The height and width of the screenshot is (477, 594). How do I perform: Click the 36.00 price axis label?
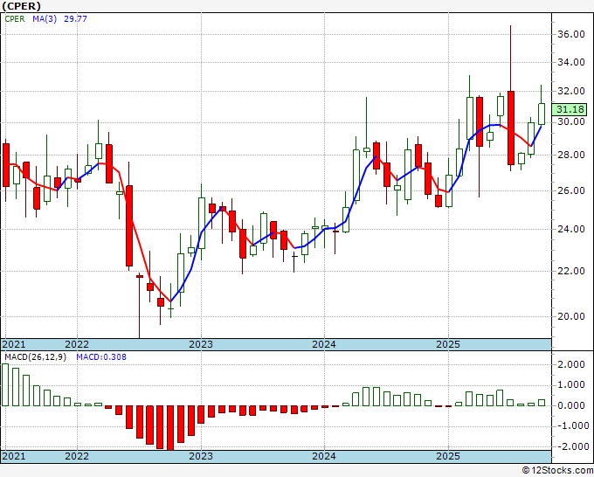571,34
